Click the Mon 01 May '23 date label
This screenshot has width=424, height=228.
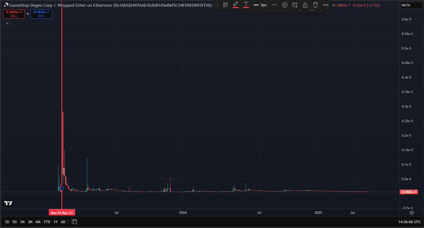click(62, 213)
